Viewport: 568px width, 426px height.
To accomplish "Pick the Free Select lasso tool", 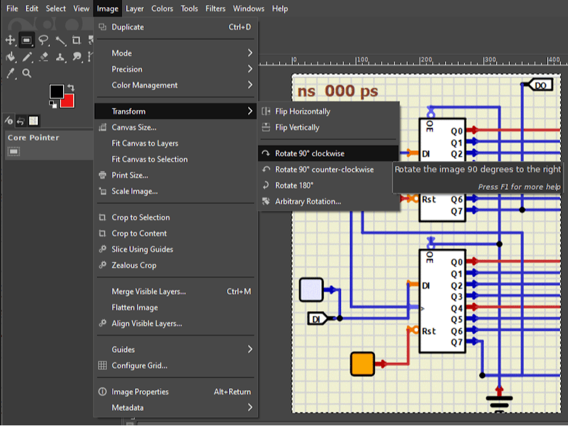I will [43, 40].
